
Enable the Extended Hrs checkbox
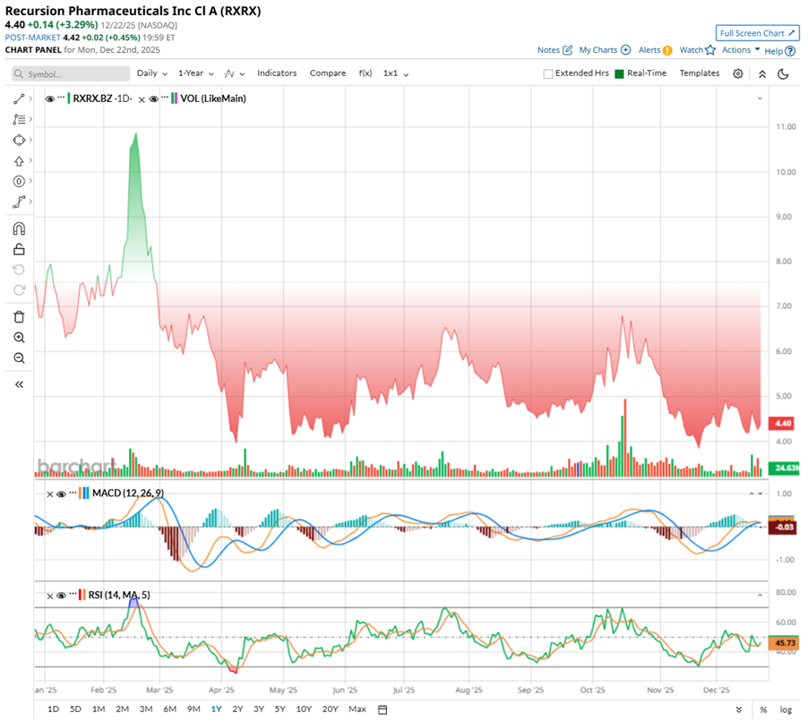[x=547, y=73]
